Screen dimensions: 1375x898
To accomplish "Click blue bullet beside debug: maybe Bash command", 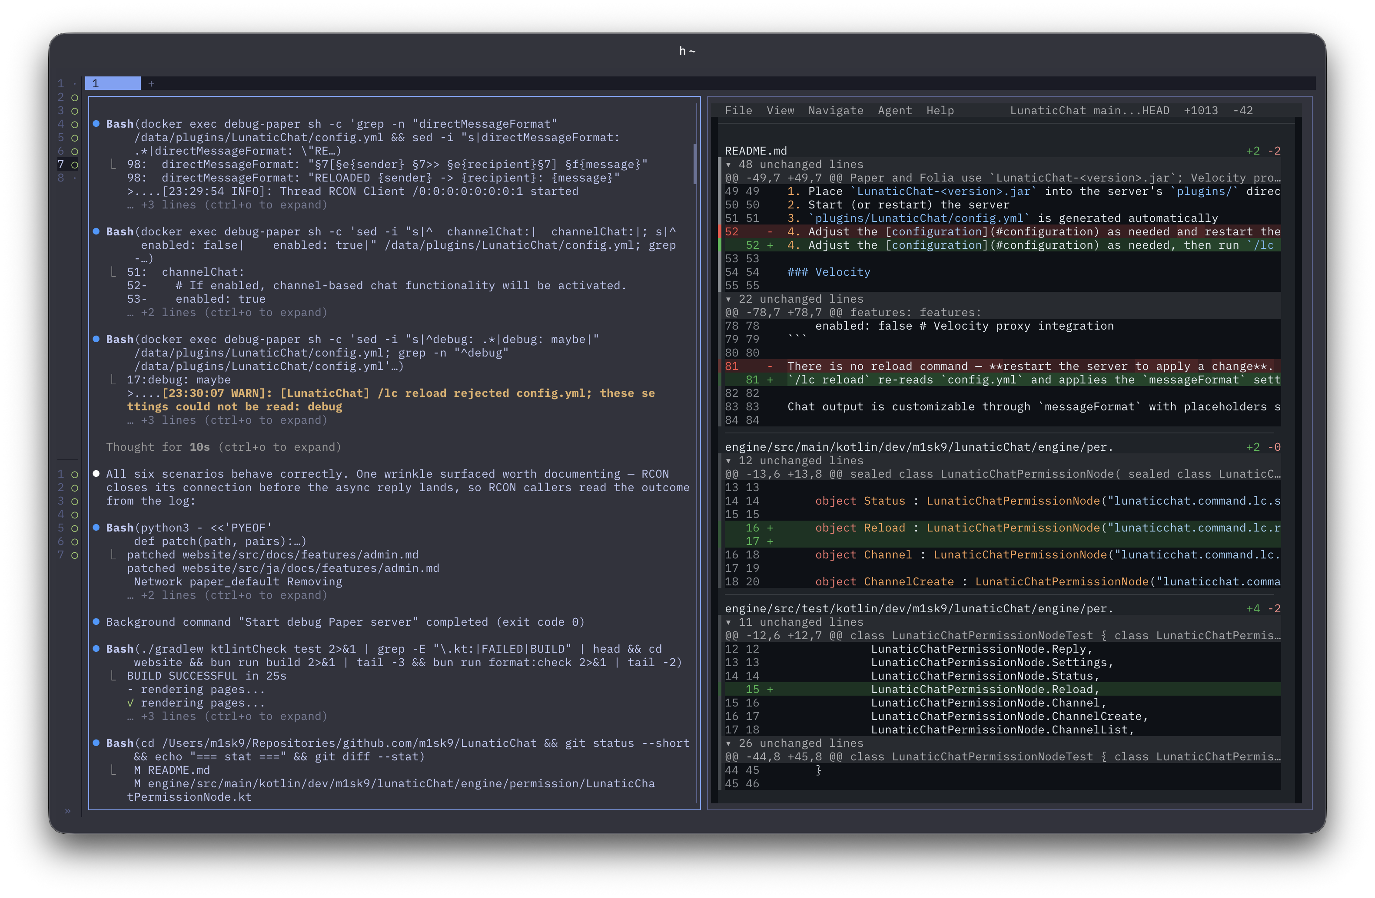I will point(96,339).
